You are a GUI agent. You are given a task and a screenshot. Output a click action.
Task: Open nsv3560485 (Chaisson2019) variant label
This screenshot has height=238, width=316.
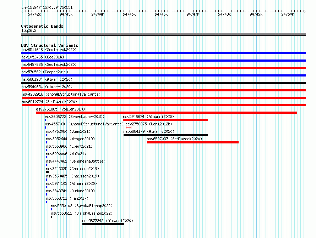pyautogui.click(x=72, y=176)
